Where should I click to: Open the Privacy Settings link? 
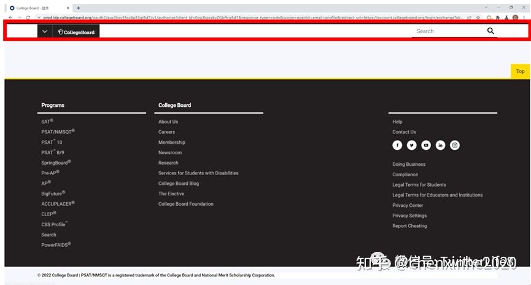tap(409, 216)
